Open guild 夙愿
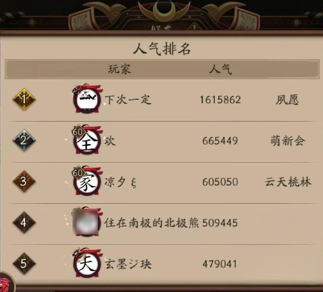The image size is (323, 292). [x=287, y=100]
